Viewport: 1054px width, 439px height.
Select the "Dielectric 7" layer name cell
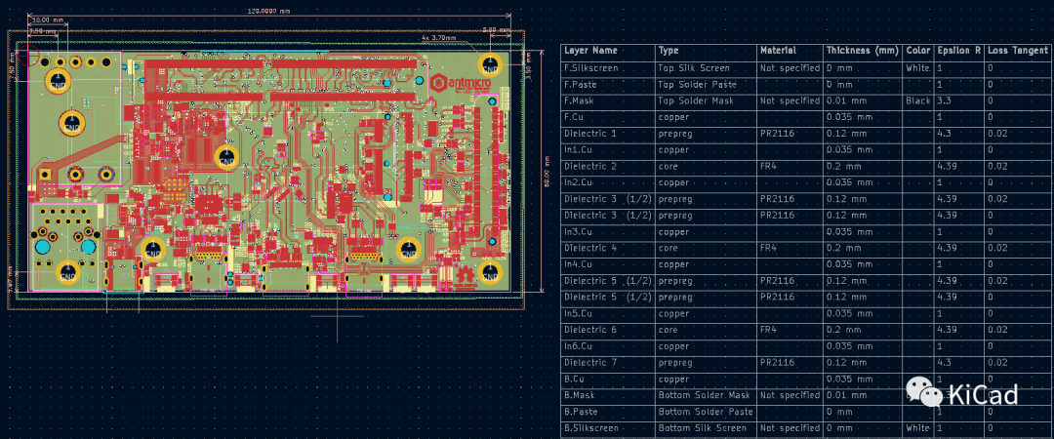tap(608, 362)
